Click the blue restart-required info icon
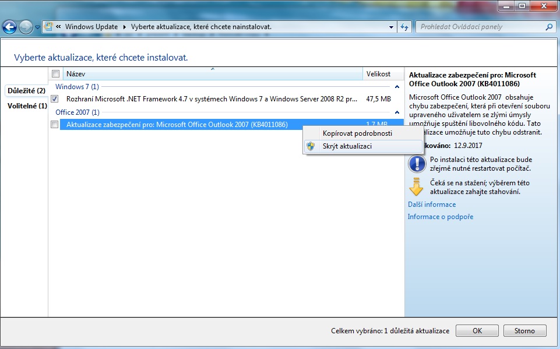560x349 pixels. coord(416,163)
